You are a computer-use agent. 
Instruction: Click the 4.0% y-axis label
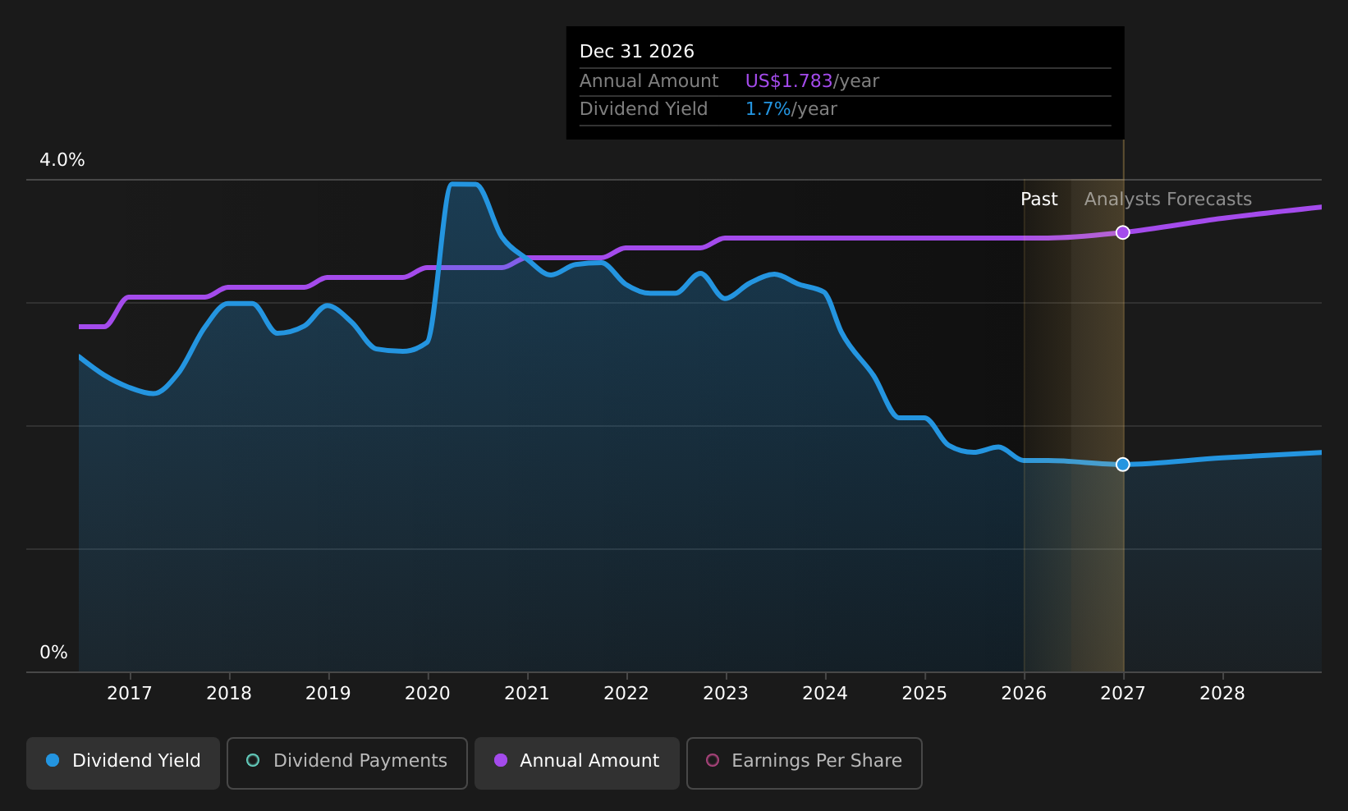click(62, 160)
